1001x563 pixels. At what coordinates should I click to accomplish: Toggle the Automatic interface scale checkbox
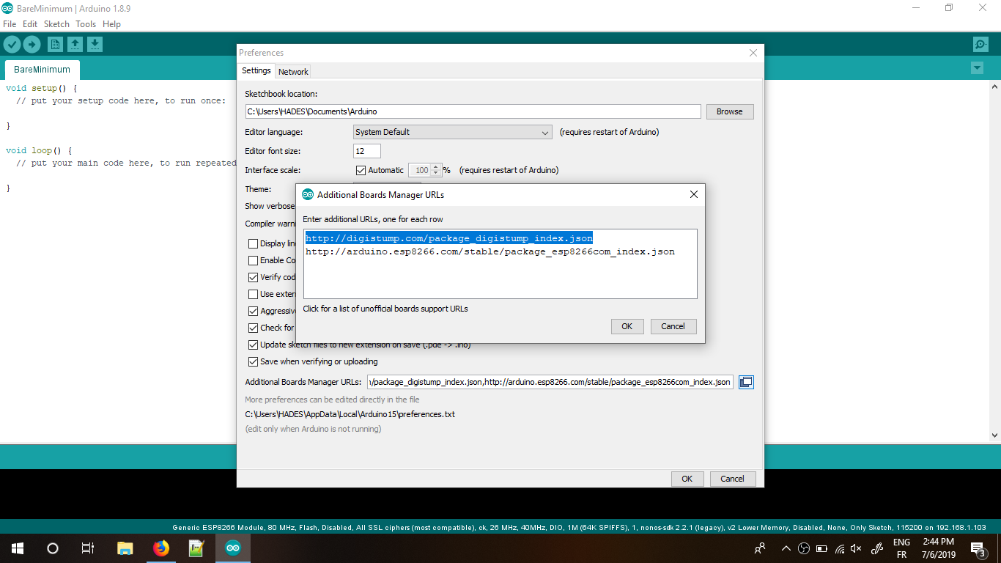[361, 169]
